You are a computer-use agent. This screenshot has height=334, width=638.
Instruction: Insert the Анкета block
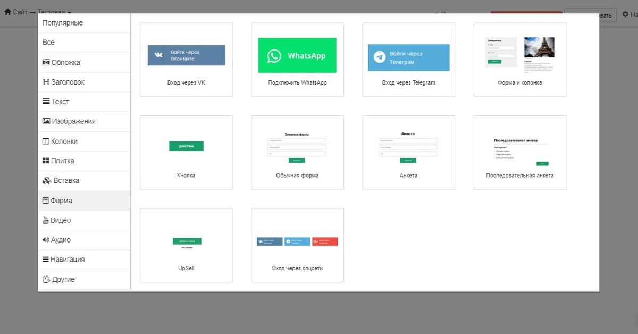(x=408, y=152)
